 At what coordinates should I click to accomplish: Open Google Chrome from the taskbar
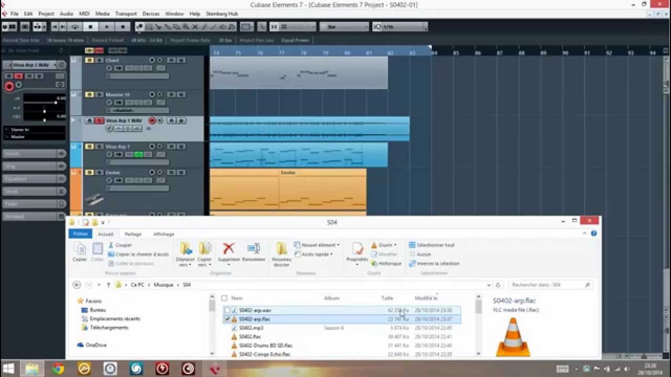tap(58, 369)
